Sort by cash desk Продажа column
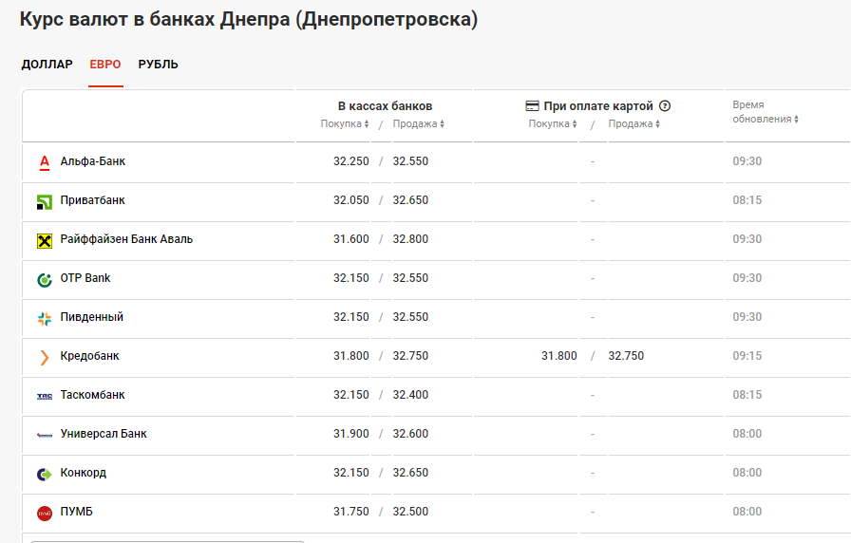 point(419,123)
